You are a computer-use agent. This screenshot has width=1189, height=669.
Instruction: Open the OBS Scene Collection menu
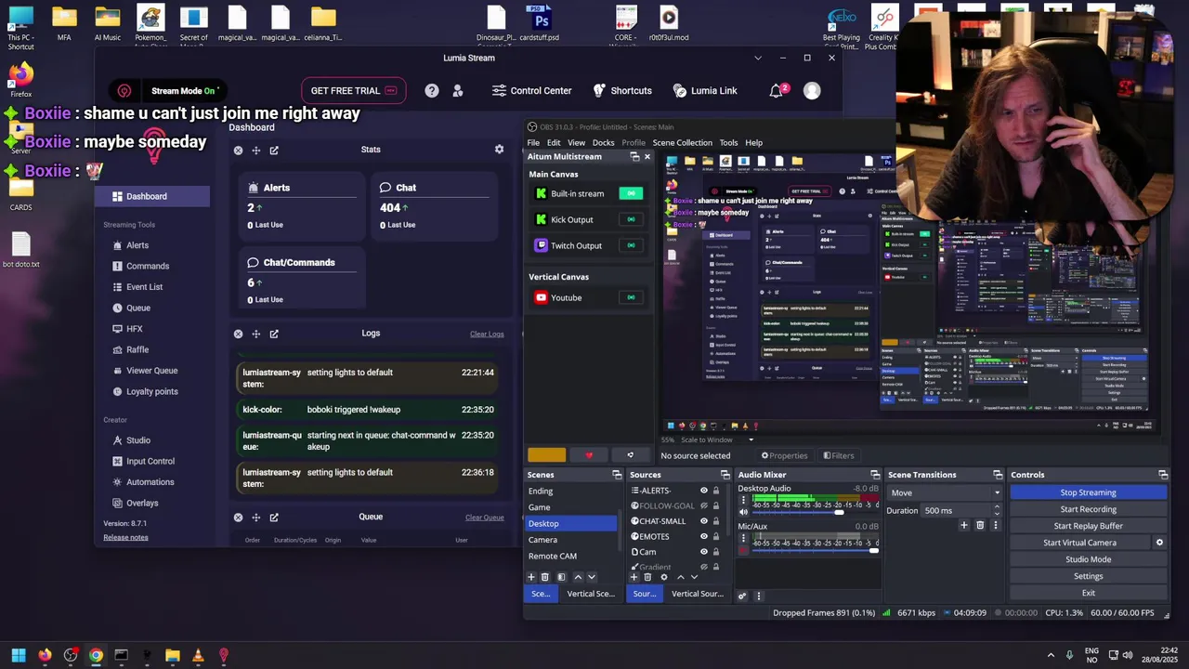pos(682,142)
